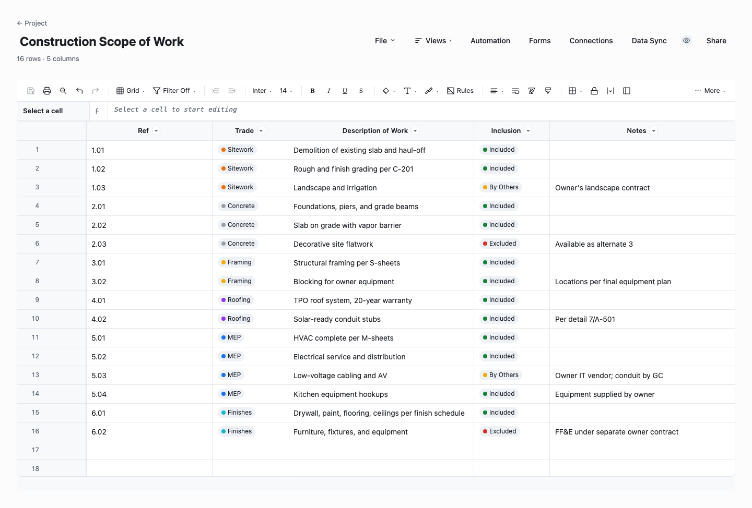Viewport: 752px width, 508px height.
Task: Toggle italic formatting
Action: coord(329,91)
